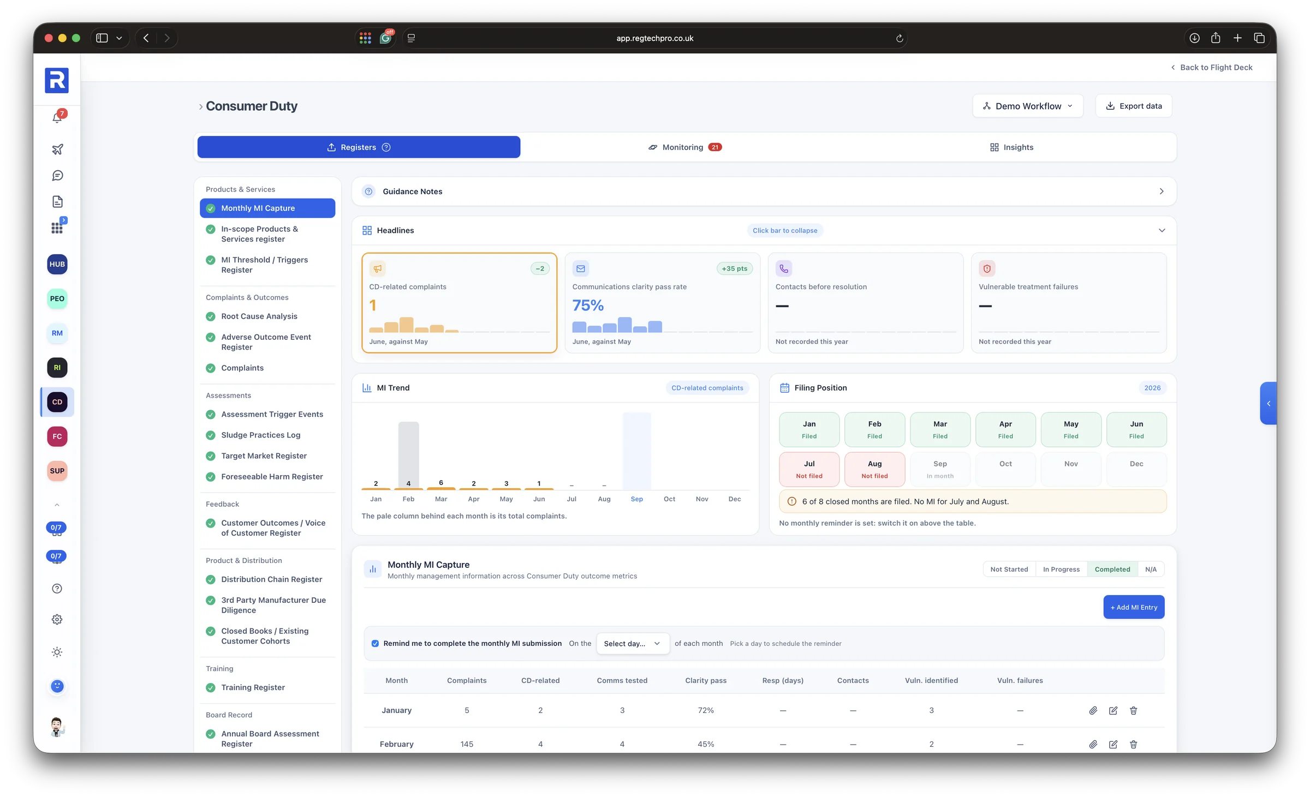Switch to the Insights tab

point(1011,147)
